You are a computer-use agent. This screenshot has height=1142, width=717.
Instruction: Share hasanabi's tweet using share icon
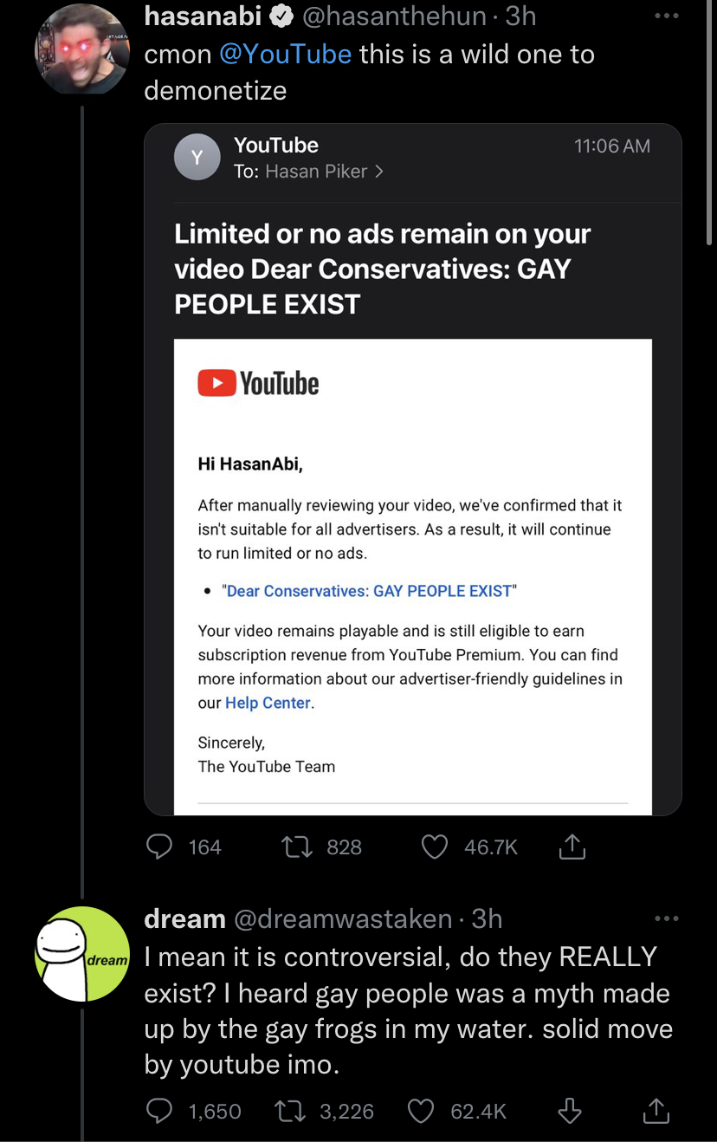point(572,847)
